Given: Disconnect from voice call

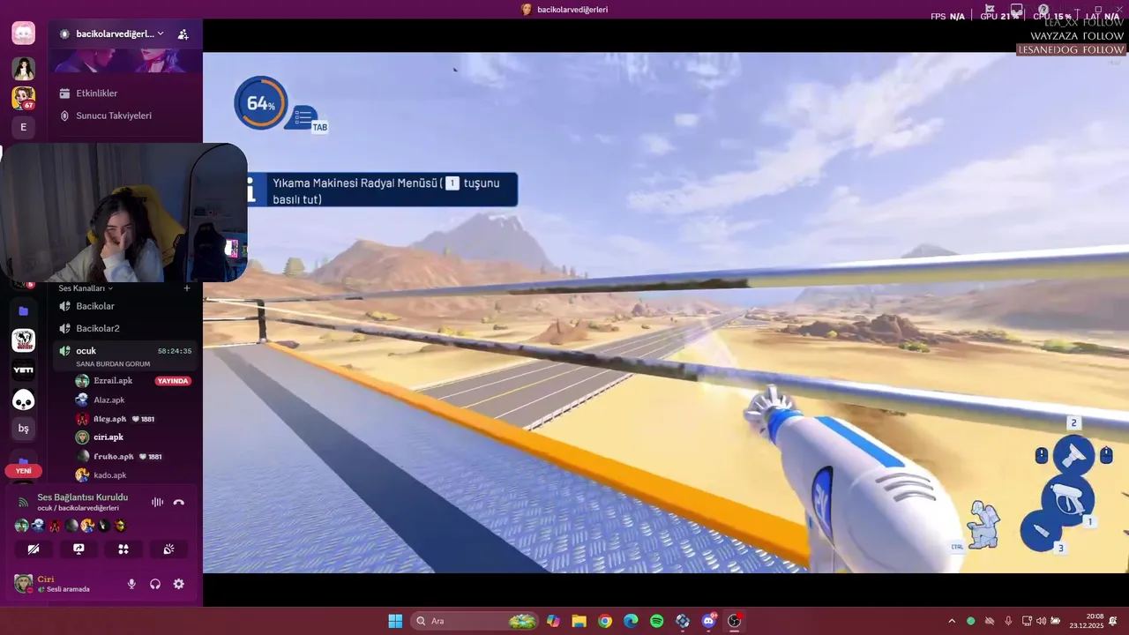Looking at the screenshot, I should 179,502.
